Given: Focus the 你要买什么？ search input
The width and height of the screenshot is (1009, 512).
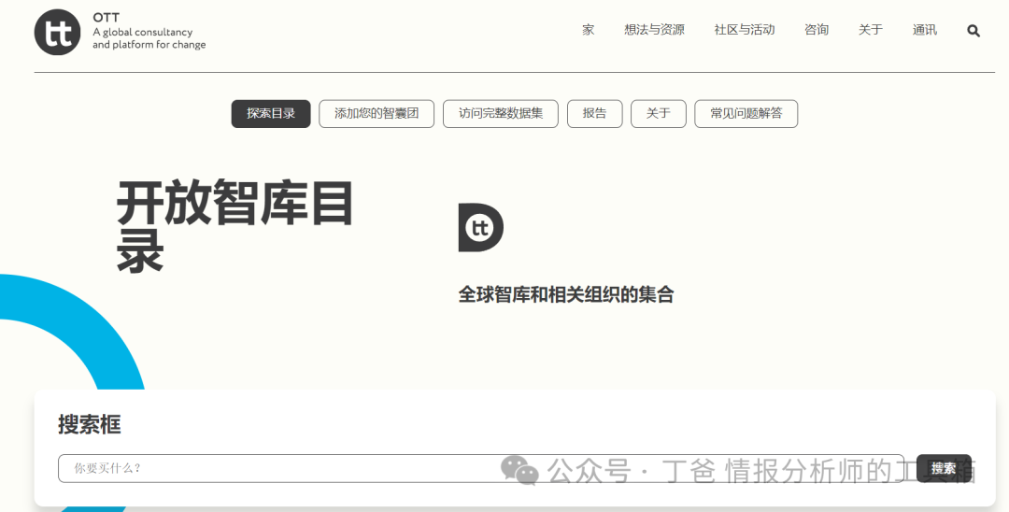Looking at the screenshot, I should [x=481, y=468].
